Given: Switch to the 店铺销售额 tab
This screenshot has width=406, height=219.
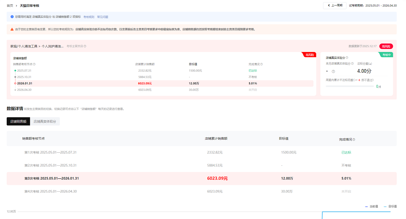Looking at the screenshot, I should click(x=18, y=121).
